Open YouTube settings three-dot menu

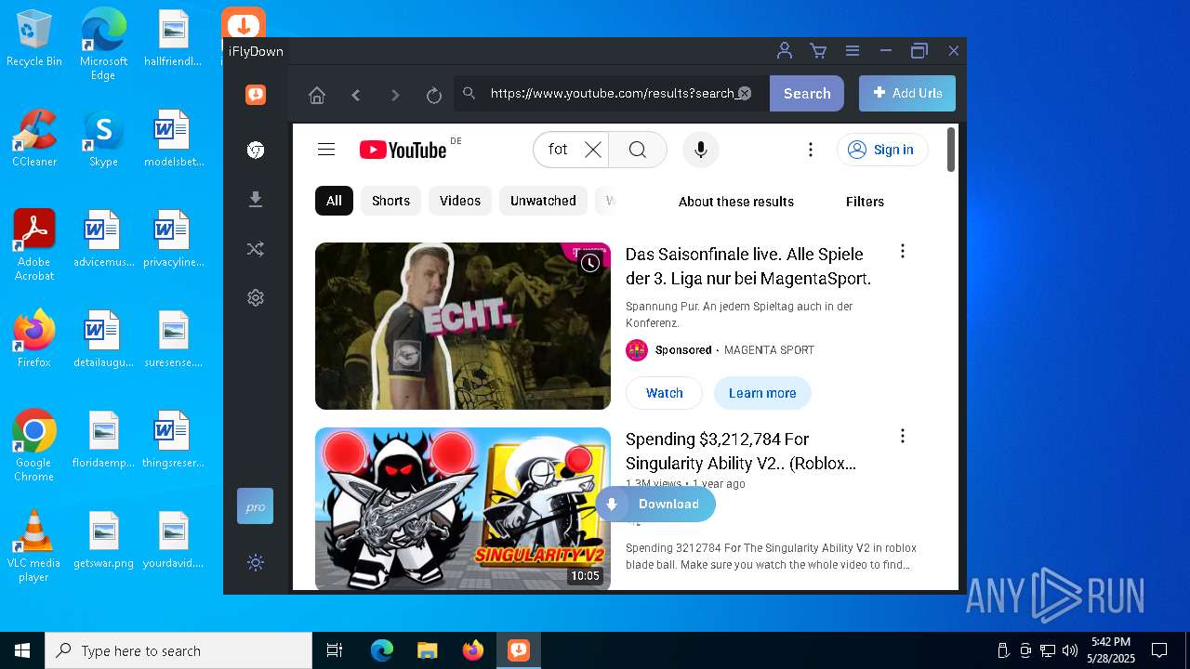click(811, 150)
